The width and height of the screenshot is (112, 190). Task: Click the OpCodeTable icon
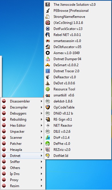click(48, 107)
